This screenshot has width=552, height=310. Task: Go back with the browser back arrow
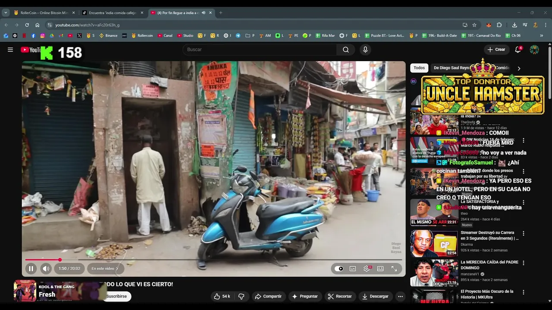[x=6, y=25]
